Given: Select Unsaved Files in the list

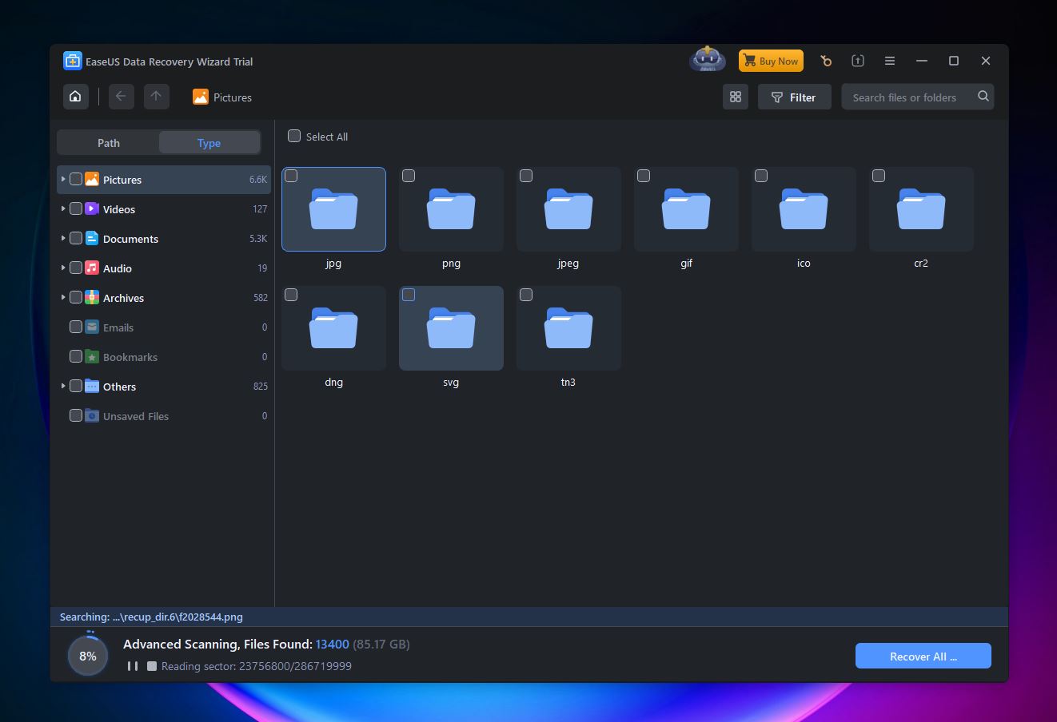Looking at the screenshot, I should point(164,415).
